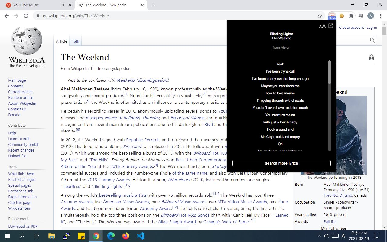Close the YouTube Music tab
387x242 pixels.
[70, 5]
